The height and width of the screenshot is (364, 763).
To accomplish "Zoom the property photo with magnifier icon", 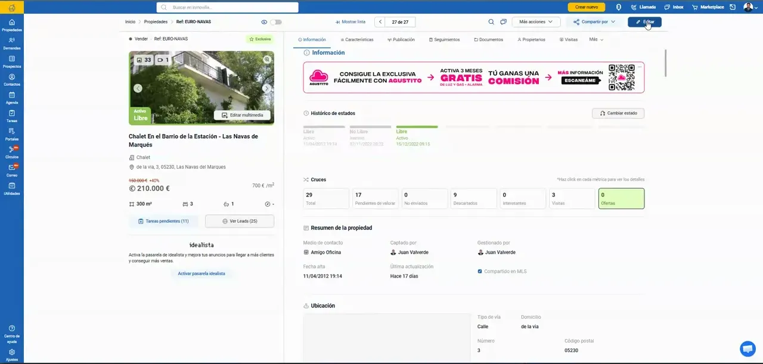I will point(268,60).
